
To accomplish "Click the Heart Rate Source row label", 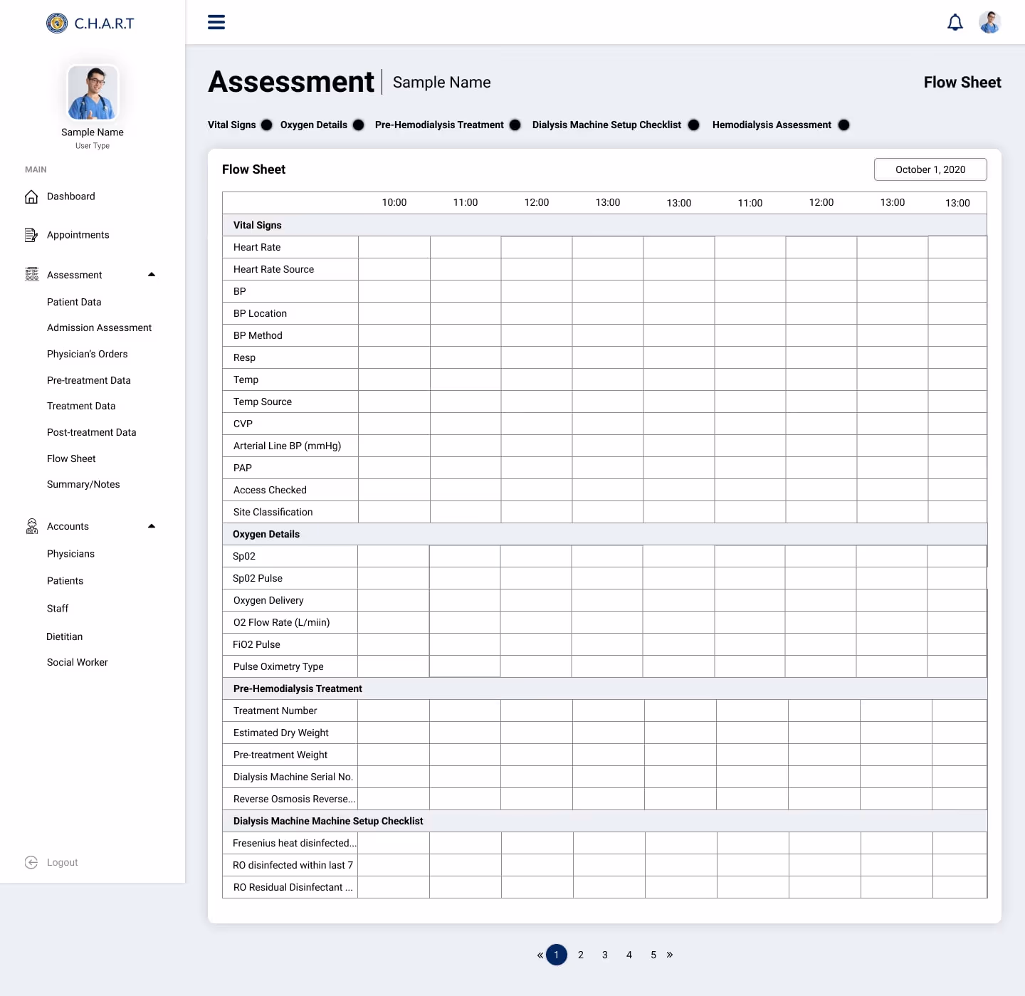I will coord(273,269).
